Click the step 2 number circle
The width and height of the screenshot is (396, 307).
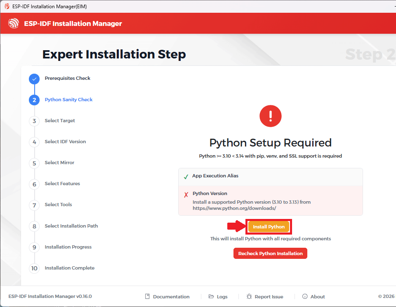(34, 100)
